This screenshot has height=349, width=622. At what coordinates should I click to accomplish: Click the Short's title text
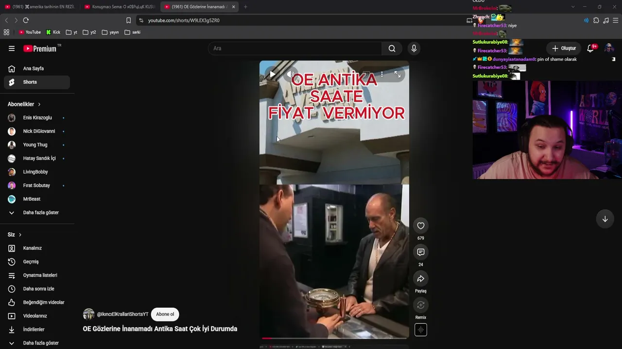(160, 329)
